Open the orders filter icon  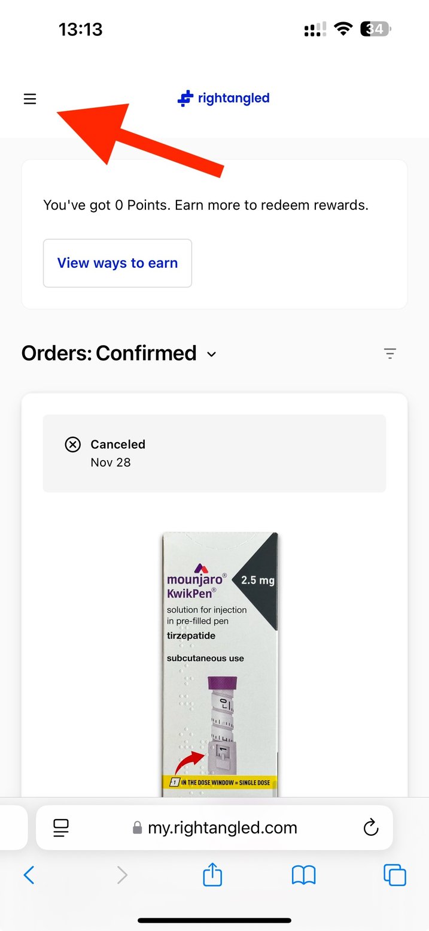[x=390, y=353]
